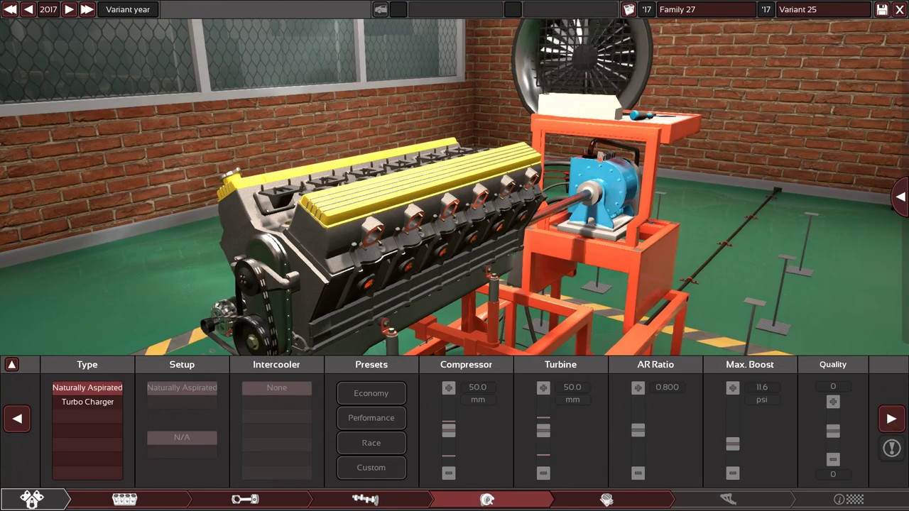Viewport: 909px width, 511px height.
Task: Increase Compressor size with plus button
Action: [x=448, y=388]
